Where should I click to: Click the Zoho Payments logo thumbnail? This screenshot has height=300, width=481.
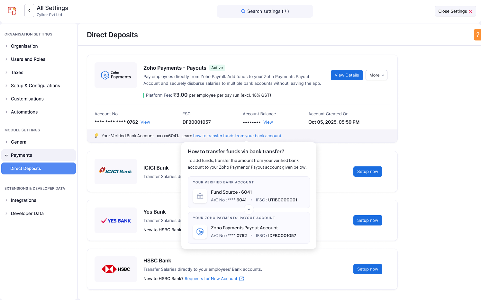pyautogui.click(x=116, y=75)
